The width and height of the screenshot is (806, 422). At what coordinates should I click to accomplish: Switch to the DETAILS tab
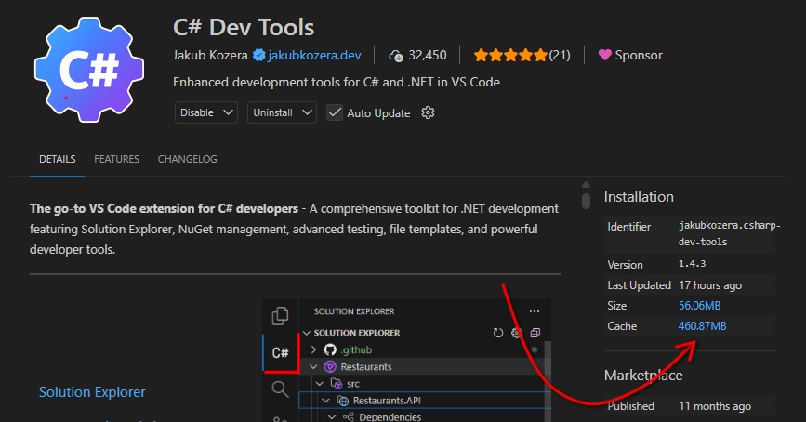[57, 159]
